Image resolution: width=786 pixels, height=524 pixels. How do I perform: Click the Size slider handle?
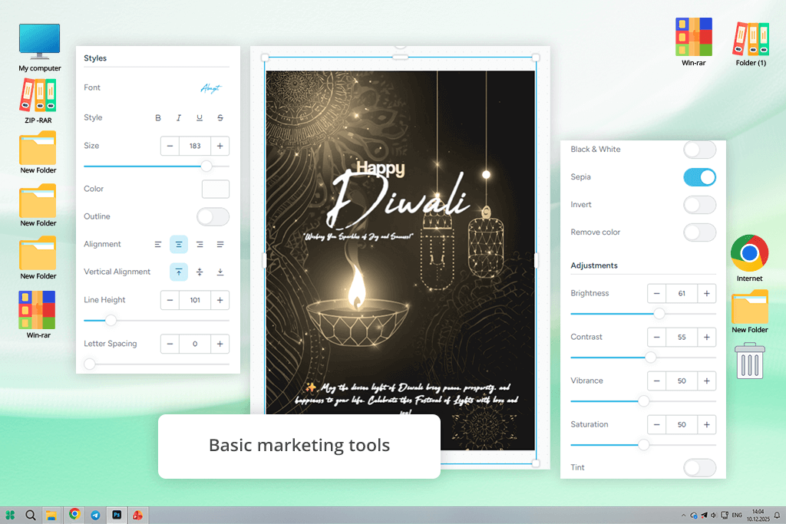click(x=206, y=166)
